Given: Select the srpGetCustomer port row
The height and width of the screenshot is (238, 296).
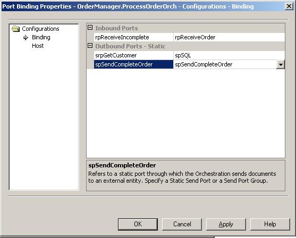Looking at the screenshot, I should click(x=134, y=55).
